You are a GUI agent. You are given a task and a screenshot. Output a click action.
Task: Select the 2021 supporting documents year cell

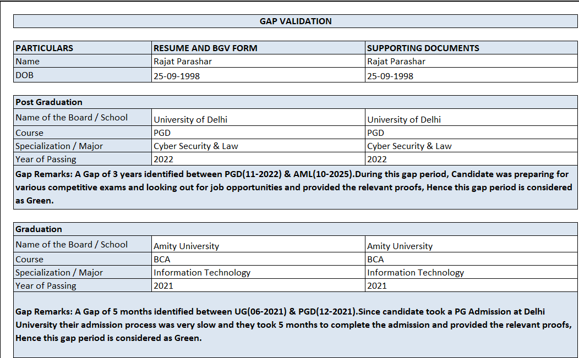471,285
